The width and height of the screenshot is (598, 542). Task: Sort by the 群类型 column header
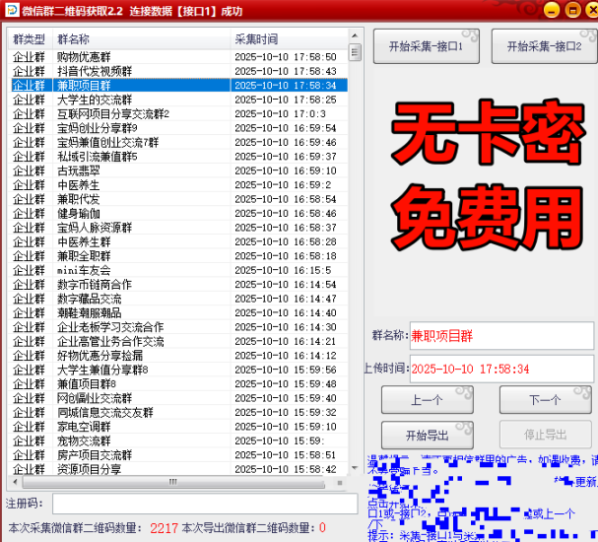pyautogui.click(x=30, y=38)
